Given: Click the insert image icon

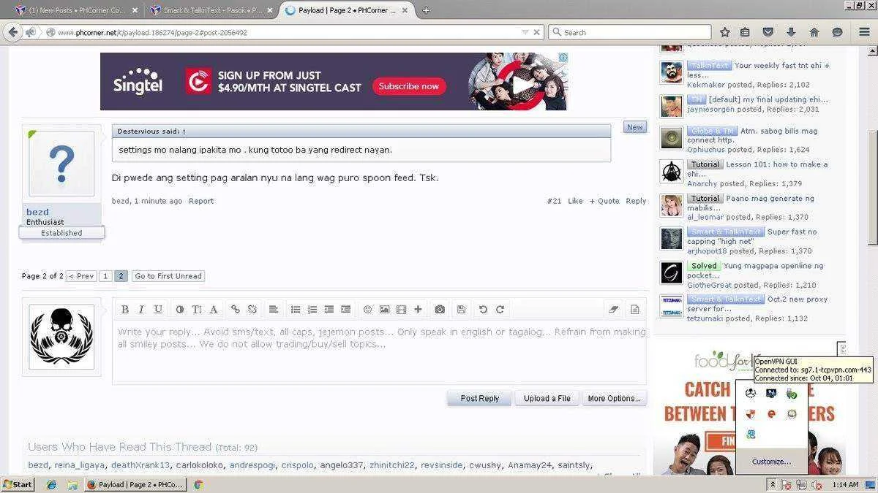Looking at the screenshot, I should click(x=384, y=310).
